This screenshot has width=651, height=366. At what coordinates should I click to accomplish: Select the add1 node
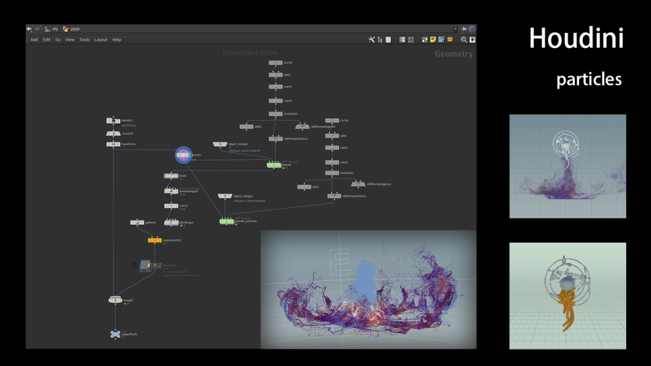(x=305, y=187)
